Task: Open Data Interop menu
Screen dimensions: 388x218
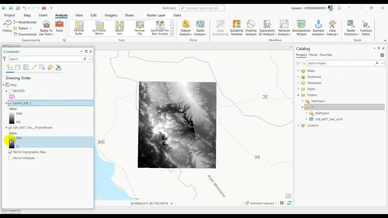Action: pyautogui.click(x=333, y=28)
